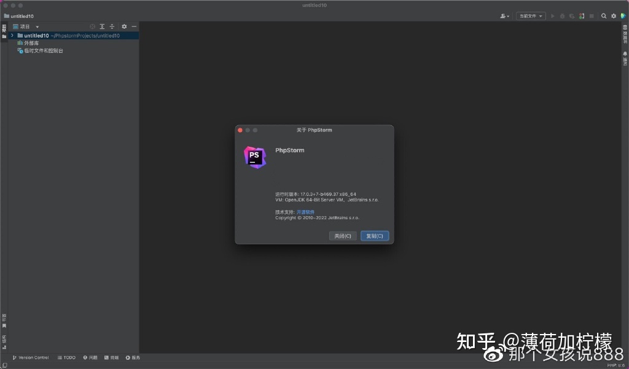Open the 结构 structure sidebar tab
The width and height of the screenshot is (629, 369).
pyautogui.click(x=4, y=342)
